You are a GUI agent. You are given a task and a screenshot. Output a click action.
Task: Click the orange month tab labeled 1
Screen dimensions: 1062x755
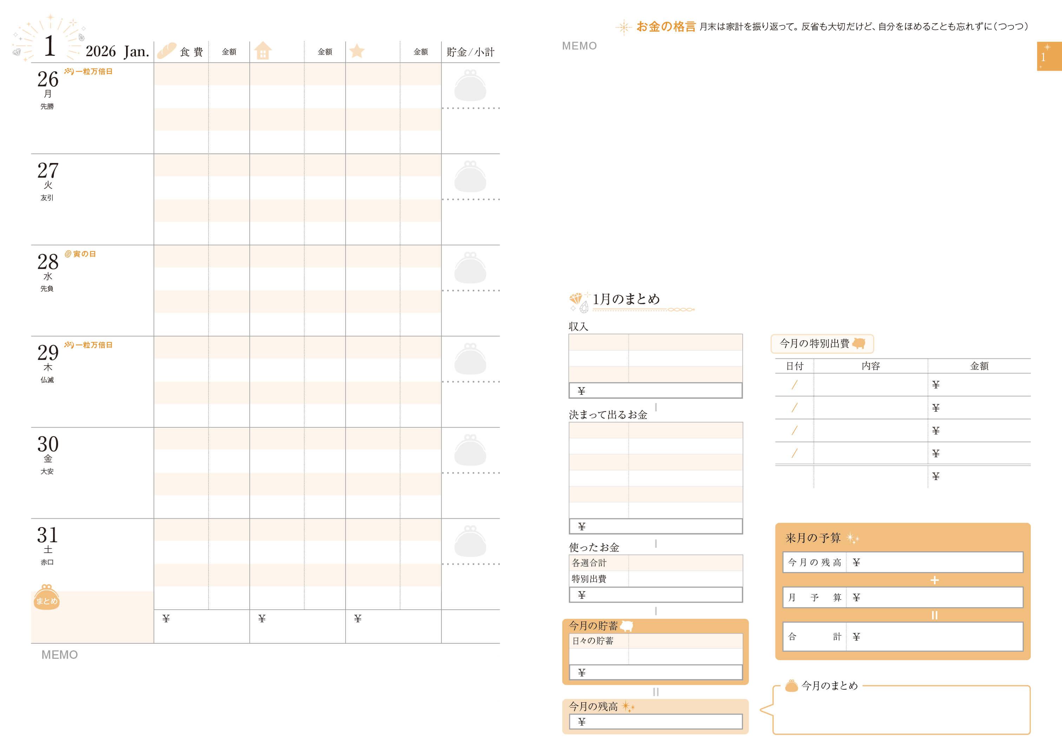(1049, 56)
